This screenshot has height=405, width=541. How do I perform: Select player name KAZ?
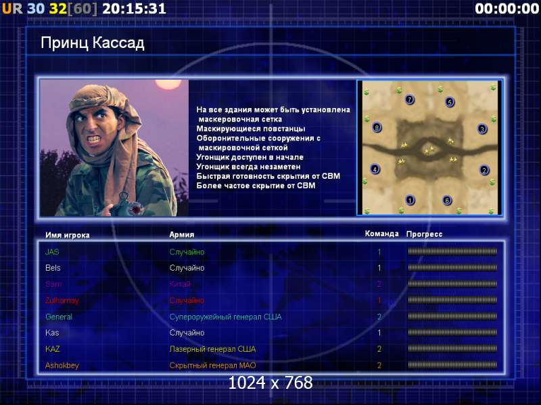[53, 349]
